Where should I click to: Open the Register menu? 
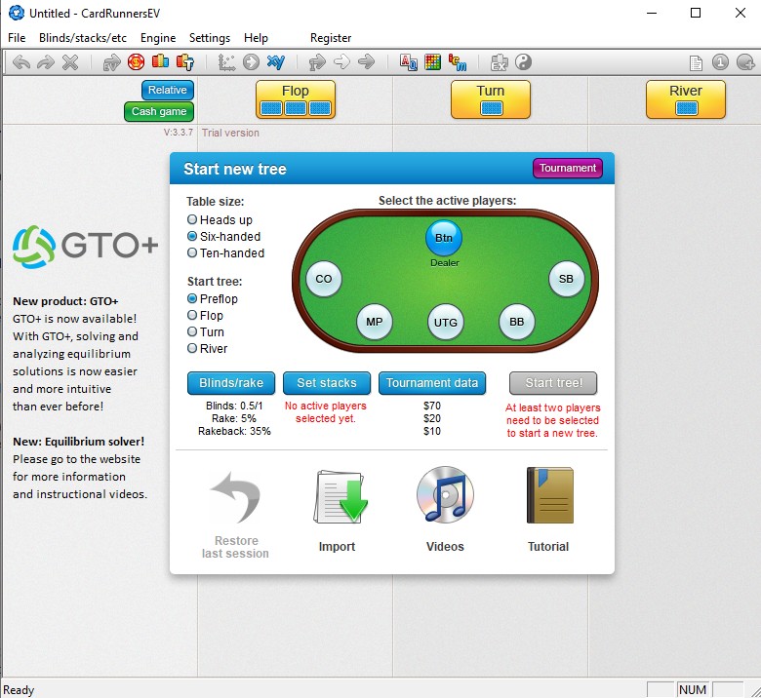331,38
